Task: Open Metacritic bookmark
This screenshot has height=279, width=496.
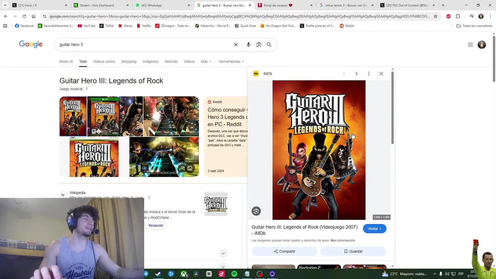Action: coord(213,26)
